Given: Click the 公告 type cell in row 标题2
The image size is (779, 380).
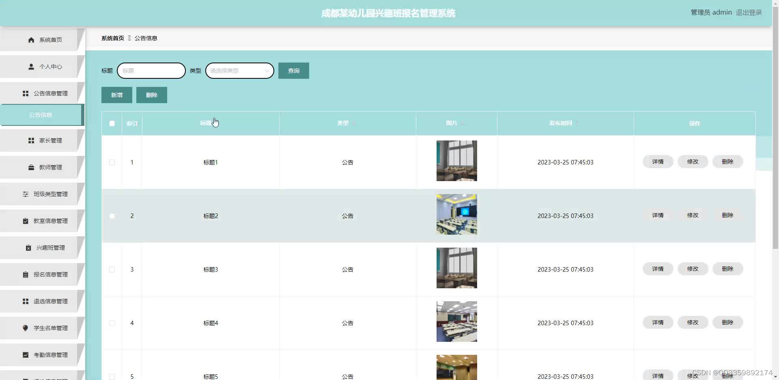Looking at the screenshot, I should click(348, 216).
